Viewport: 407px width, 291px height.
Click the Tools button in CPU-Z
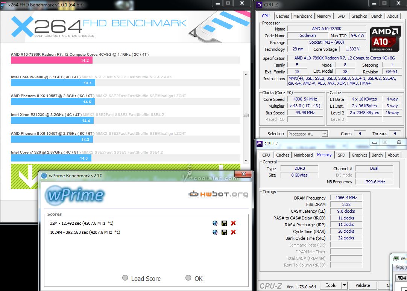coord(331,285)
